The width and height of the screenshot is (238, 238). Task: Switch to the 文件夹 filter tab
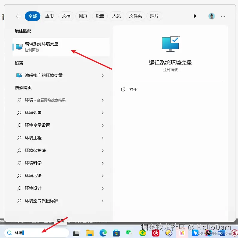pos(135,16)
